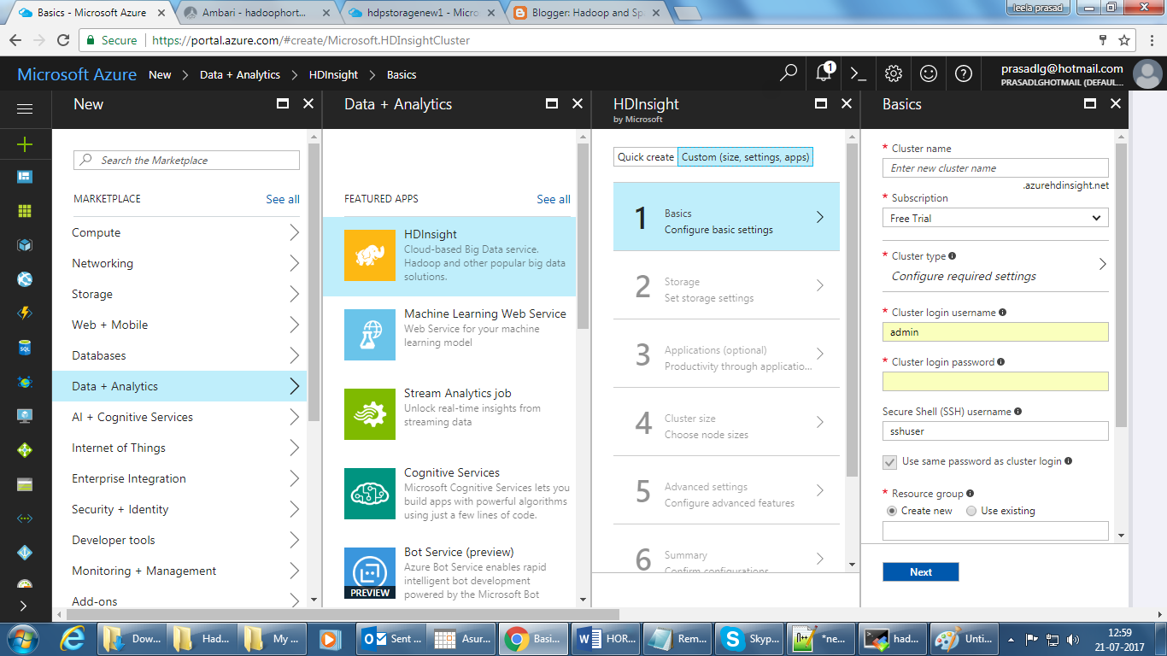The image size is (1167, 656).
Task: Click the Next button
Action: pyautogui.click(x=920, y=571)
